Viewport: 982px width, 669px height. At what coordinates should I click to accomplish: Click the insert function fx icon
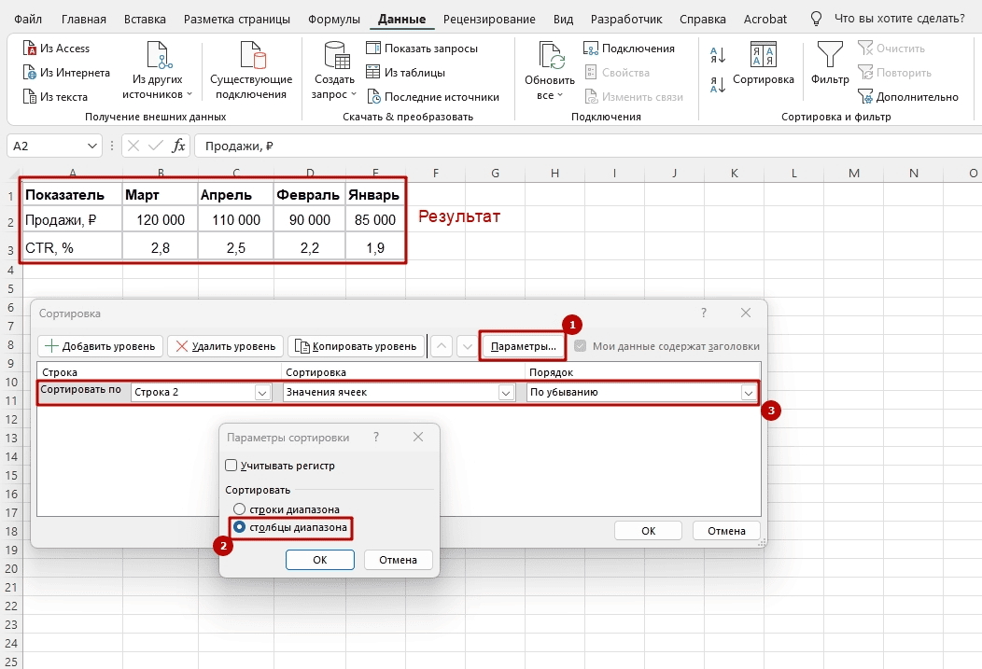(178, 146)
